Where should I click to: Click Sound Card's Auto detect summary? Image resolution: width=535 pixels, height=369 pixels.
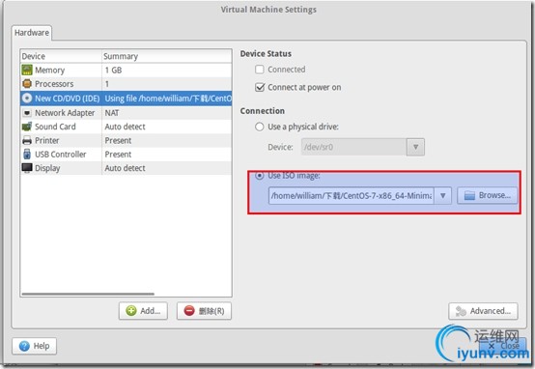(125, 127)
